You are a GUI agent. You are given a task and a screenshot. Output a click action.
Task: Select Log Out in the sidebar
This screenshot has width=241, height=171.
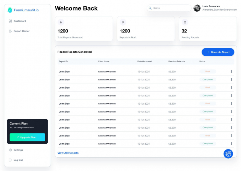16,160
